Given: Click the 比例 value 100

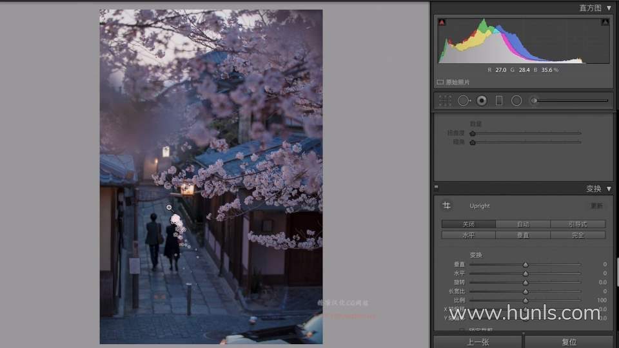Looking at the screenshot, I should pyautogui.click(x=602, y=300).
